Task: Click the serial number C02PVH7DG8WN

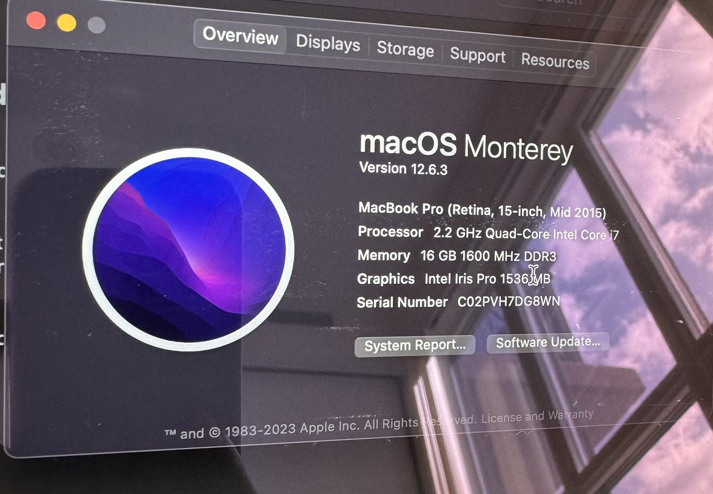Action: pyautogui.click(x=509, y=301)
